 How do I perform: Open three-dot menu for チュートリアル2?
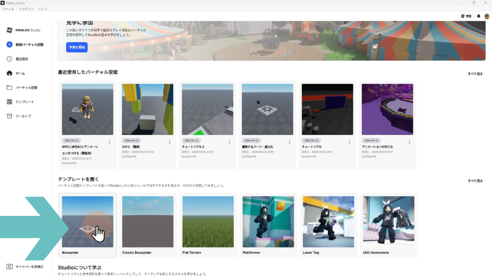230,142
